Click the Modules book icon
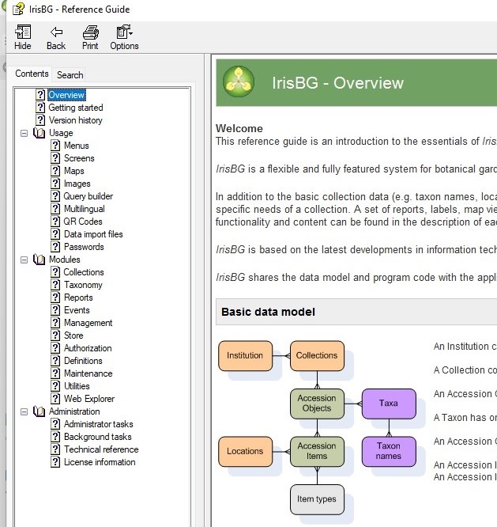Image resolution: width=497 pixels, height=527 pixels. 40,260
